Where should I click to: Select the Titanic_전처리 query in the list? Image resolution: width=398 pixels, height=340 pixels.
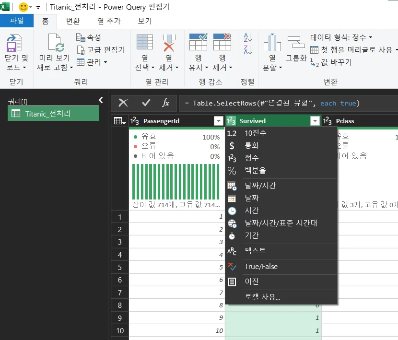tap(53, 113)
